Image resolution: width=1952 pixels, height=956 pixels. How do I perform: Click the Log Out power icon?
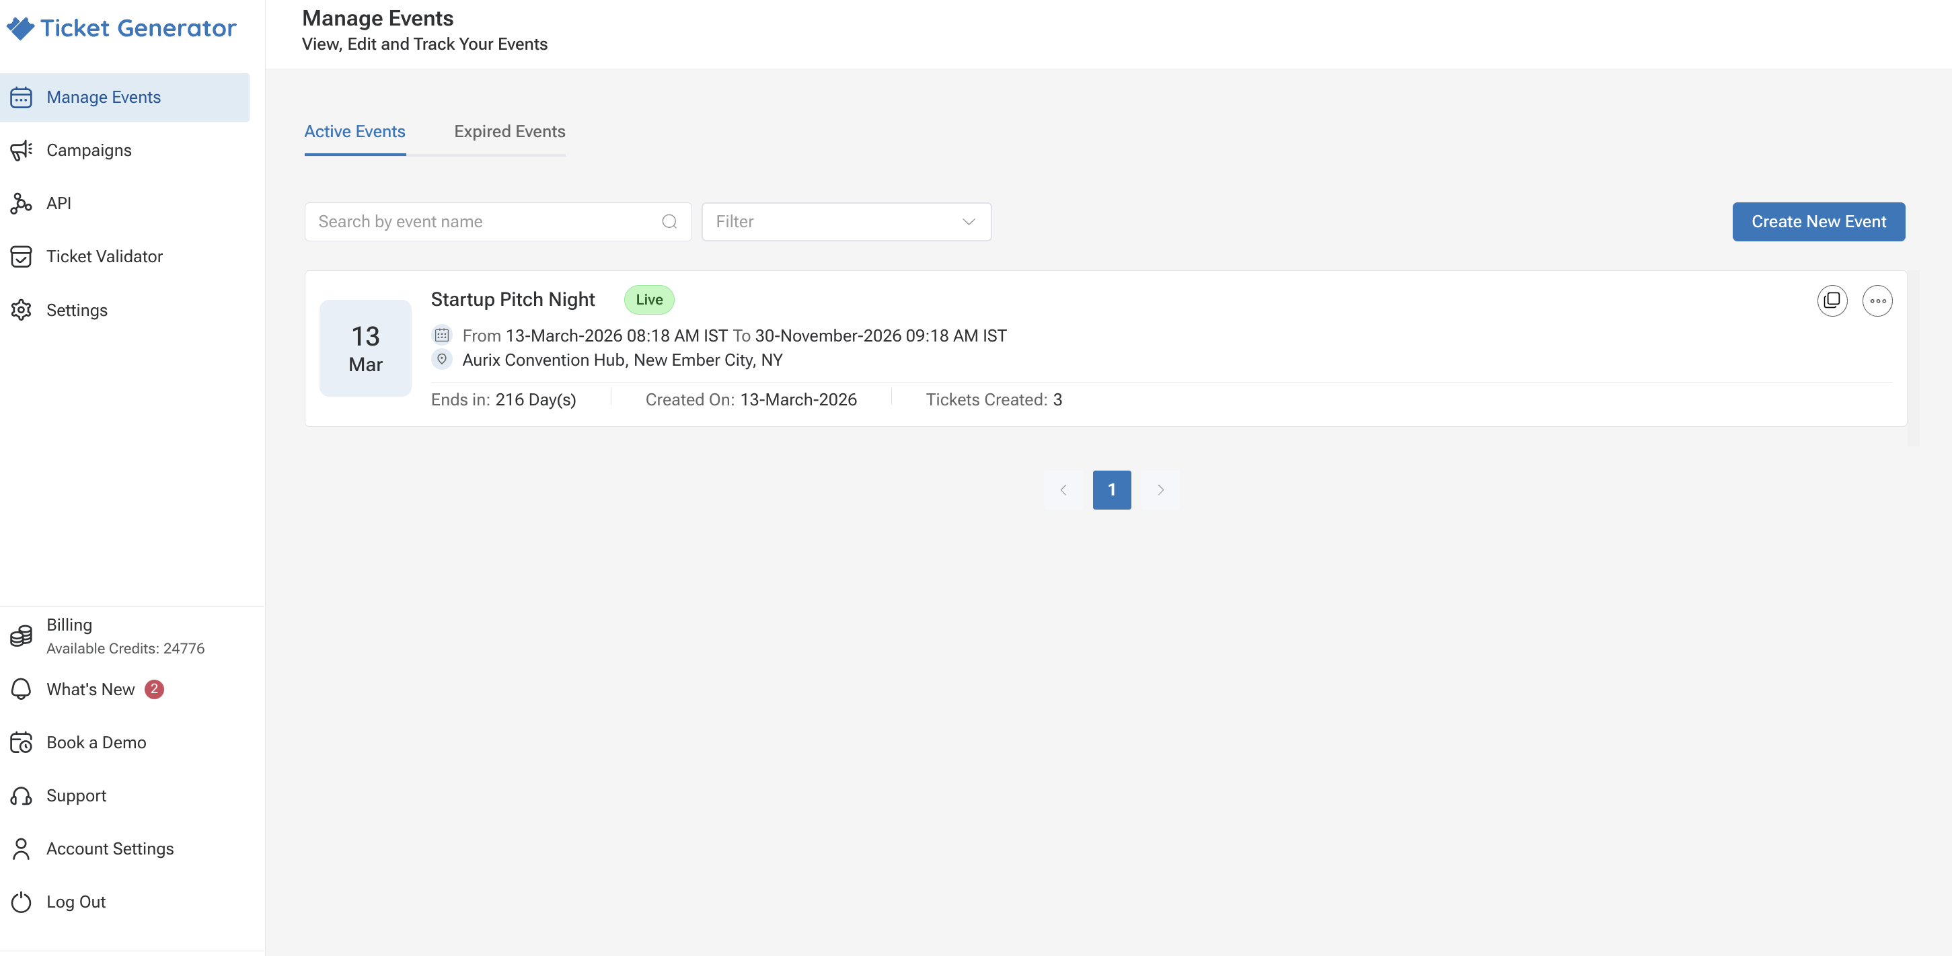[x=22, y=902]
